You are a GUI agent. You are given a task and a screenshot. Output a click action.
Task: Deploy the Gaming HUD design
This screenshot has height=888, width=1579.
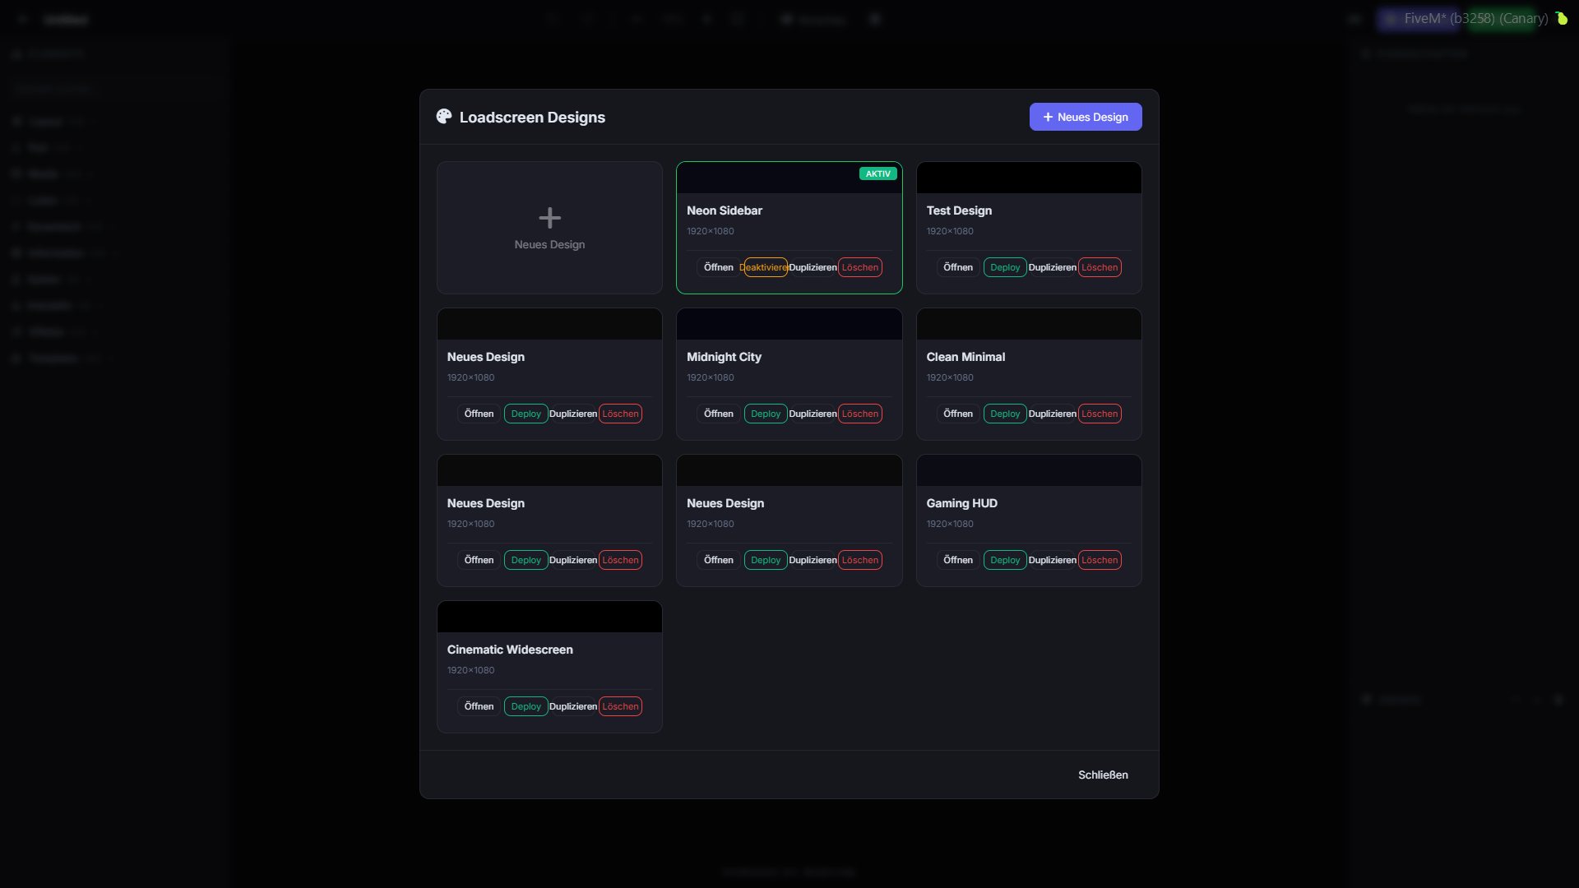point(1005,560)
